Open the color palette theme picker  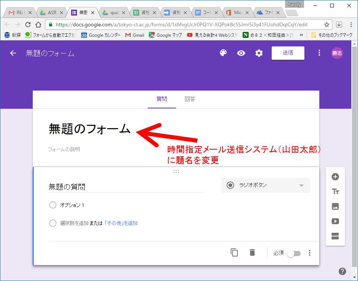(x=223, y=53)
